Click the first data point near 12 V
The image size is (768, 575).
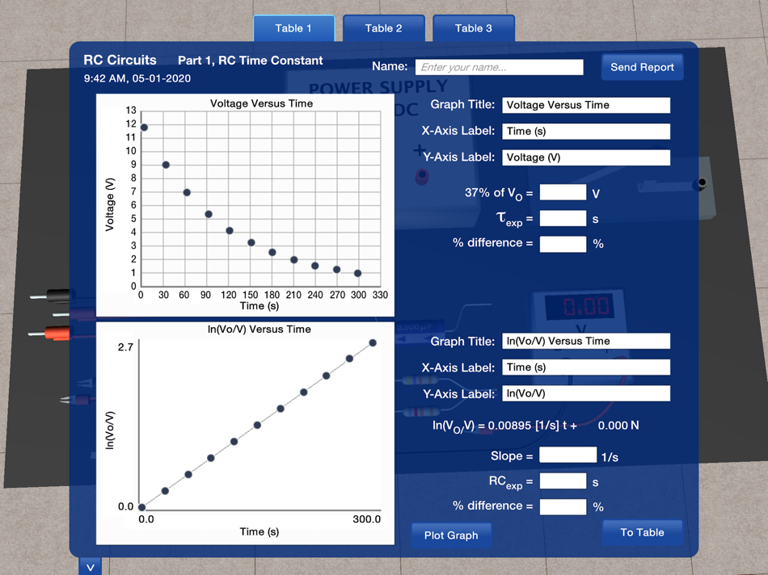(144, 128)
